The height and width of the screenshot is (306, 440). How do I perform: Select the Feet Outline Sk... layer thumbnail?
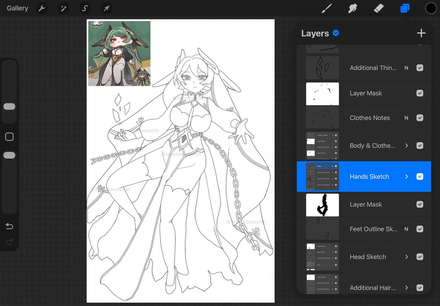point(322,228)
